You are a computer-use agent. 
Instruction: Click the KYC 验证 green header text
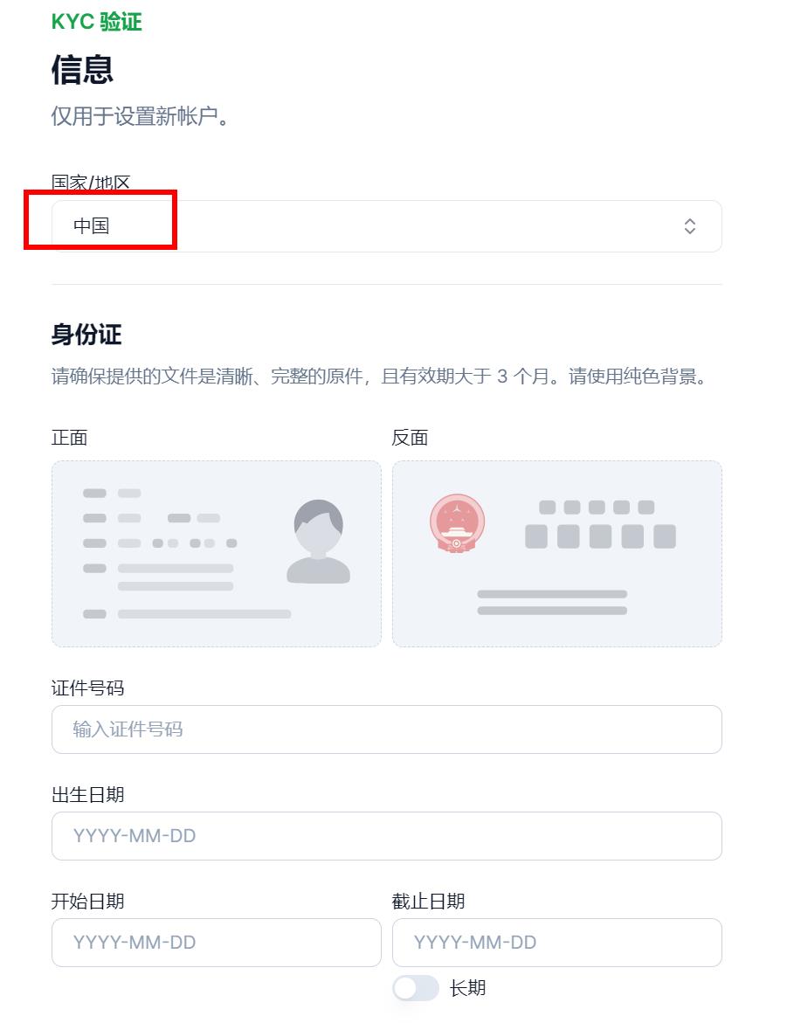click(x=97, y=22)
